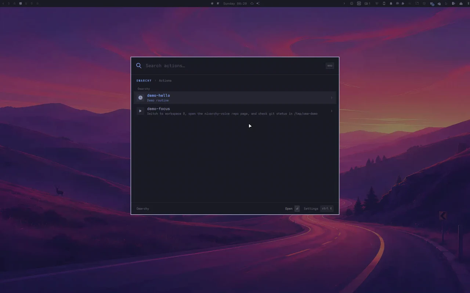470x293 pixels.
Task: Expand demo-hello with its right chevron
Action: pos(332,98)
